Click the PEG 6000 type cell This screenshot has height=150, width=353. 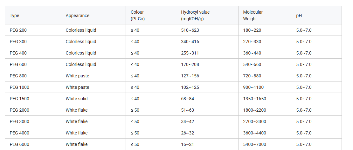[x=19, y=144]
